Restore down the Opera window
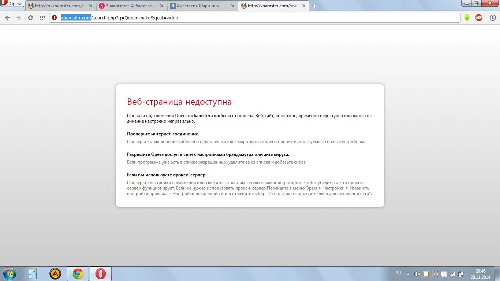 point(476,3)
